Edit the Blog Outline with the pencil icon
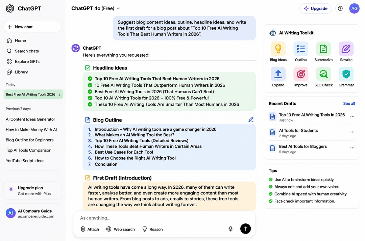This screenshot has width=365, height=241. click(x=251, y=119)
